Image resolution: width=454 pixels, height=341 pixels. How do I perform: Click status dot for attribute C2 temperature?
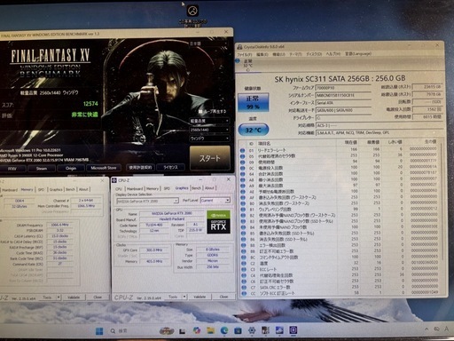243,264
